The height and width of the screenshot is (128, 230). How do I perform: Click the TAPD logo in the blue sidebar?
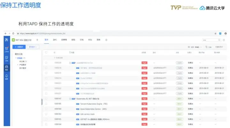(x=7, y=40)
